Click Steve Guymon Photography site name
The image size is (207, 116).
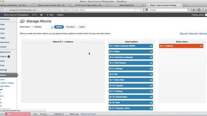tap(16, 15)
